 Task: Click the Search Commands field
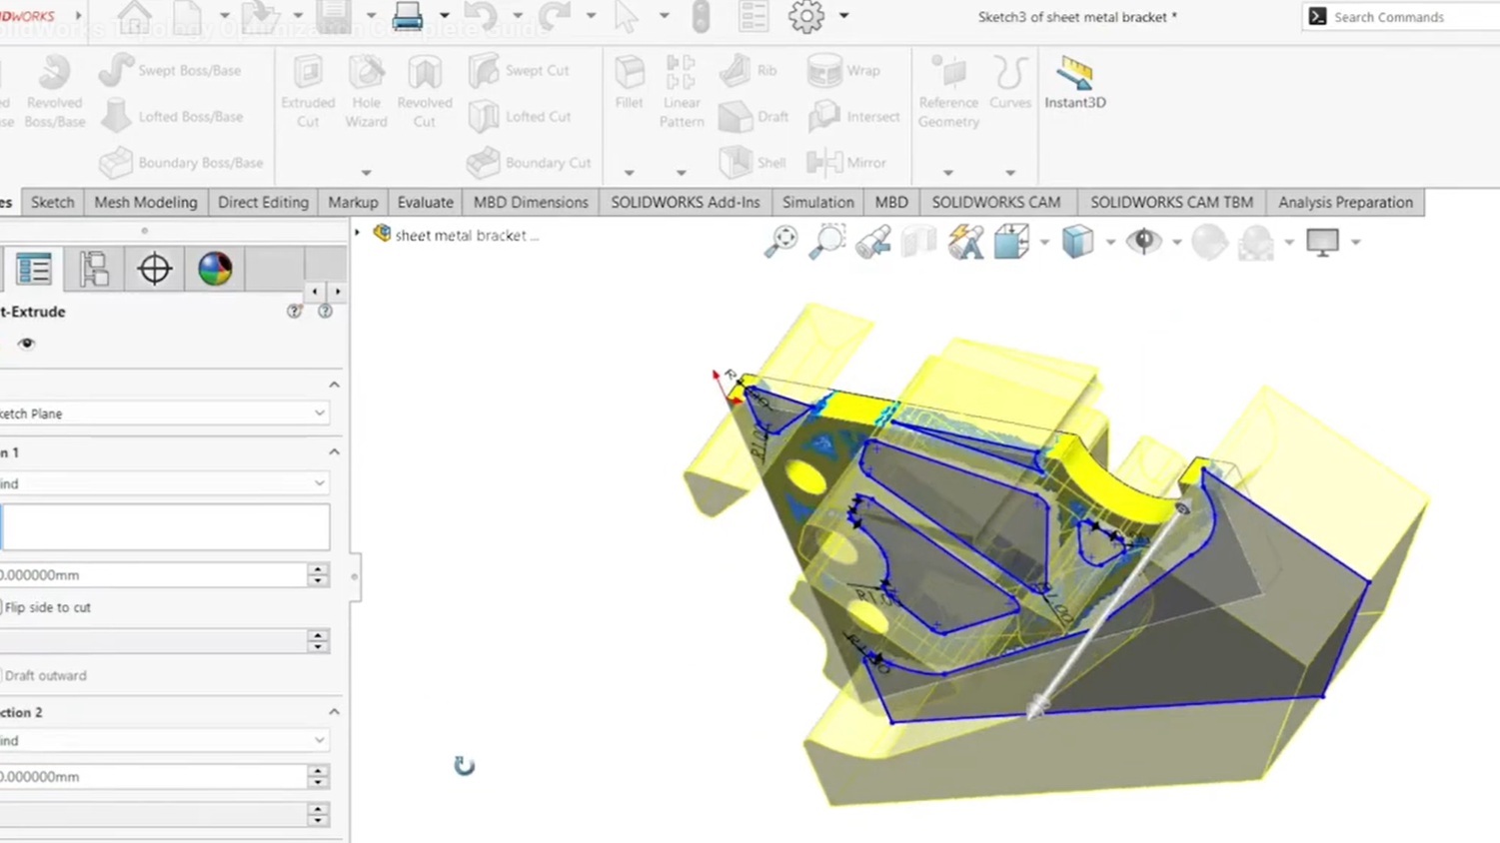(1401, 16)
